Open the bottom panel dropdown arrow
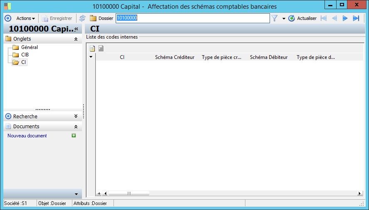 point(76,194)
